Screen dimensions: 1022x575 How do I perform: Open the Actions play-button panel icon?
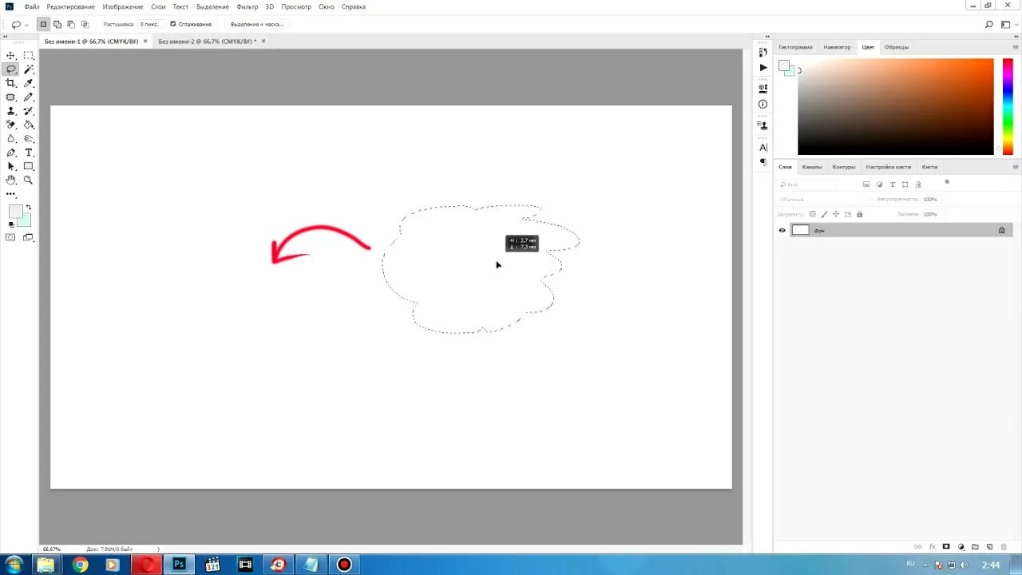(763, 68)
